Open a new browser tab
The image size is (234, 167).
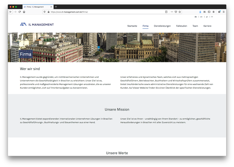(x=56, y=7)
